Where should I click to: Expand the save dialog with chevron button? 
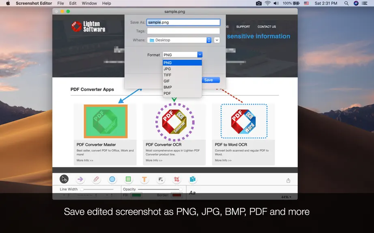217,40
